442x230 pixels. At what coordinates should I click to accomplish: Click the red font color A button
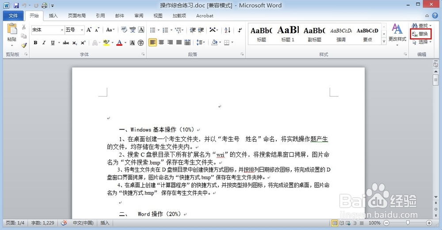click(x=119, y=42)
